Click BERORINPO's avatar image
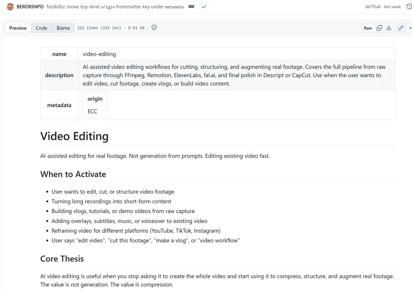 (10, 7)
